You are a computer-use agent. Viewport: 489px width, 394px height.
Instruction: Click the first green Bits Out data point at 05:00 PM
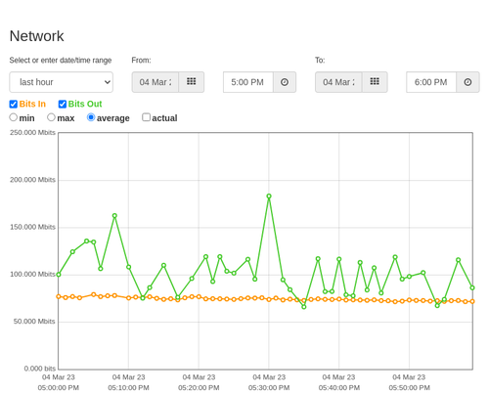59,275
